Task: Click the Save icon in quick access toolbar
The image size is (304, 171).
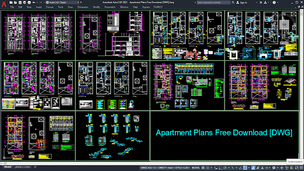Action: 20,2
